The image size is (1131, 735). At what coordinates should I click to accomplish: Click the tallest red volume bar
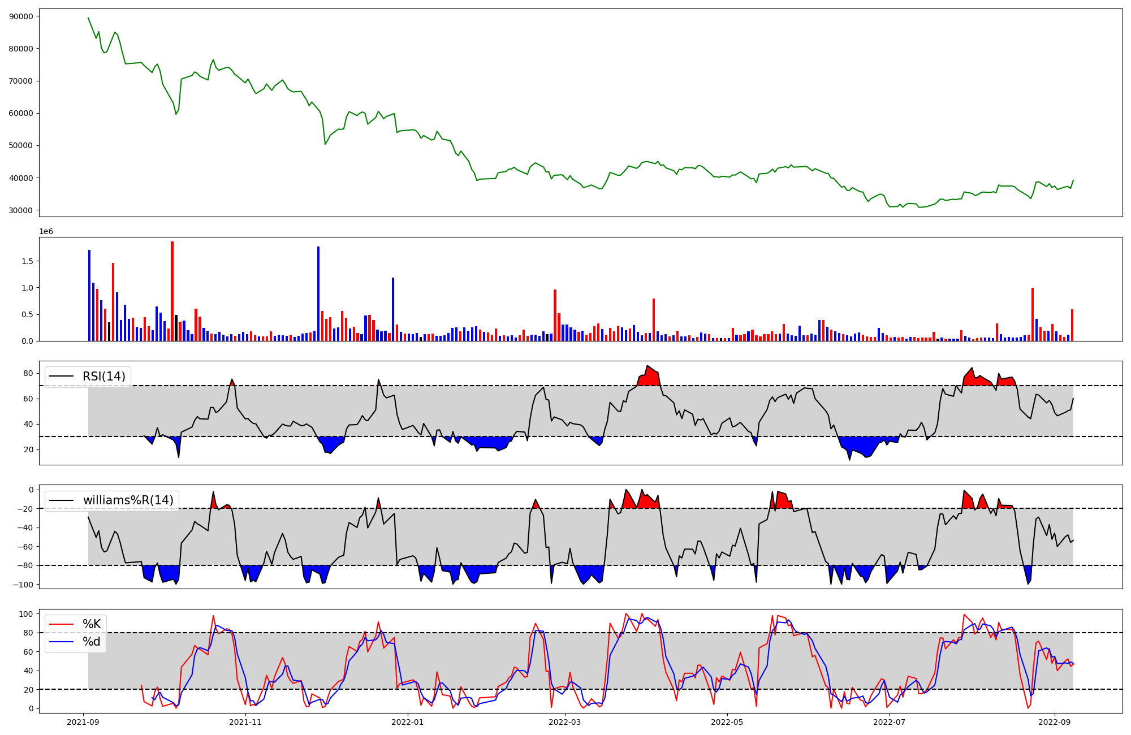pyautogui.click(x=172, y=291)
